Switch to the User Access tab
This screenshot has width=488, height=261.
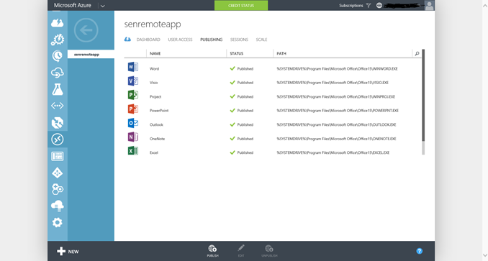(180, 40)
